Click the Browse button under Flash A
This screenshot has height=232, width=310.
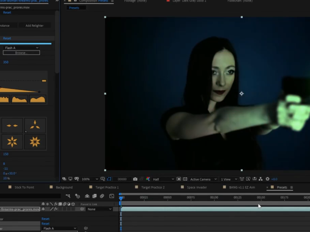[21, 52]
